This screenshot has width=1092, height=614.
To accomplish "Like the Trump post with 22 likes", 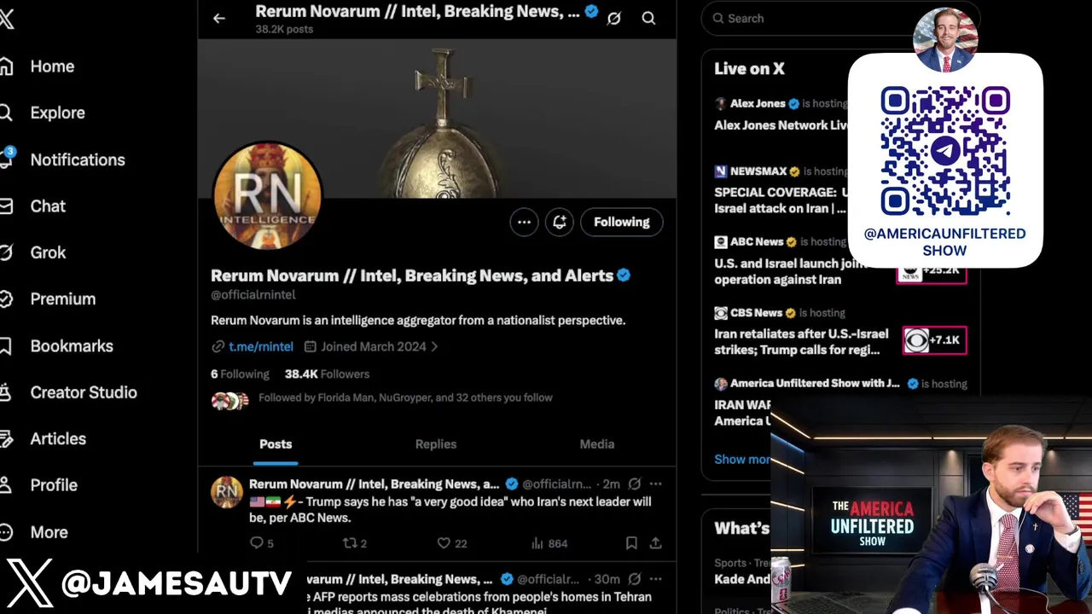I will click(x=444, y=543).
